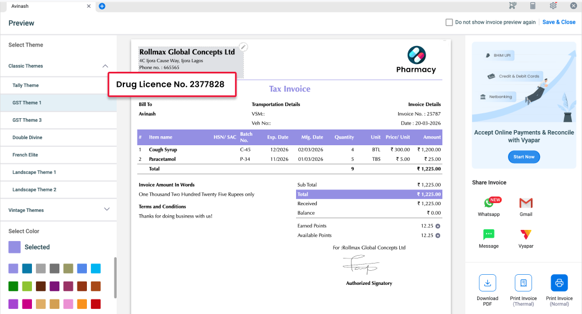The image size is (582, 314).
Task: Pick the orange color swatch in last row
Action: point(82,304)
